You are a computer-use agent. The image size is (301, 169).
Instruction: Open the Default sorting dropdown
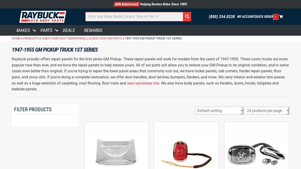[219, 110]
